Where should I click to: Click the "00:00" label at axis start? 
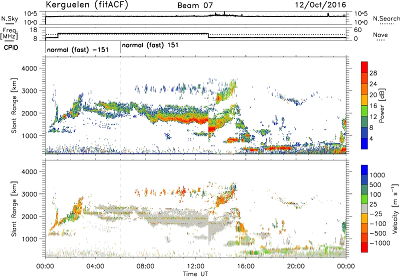(45, 266)
